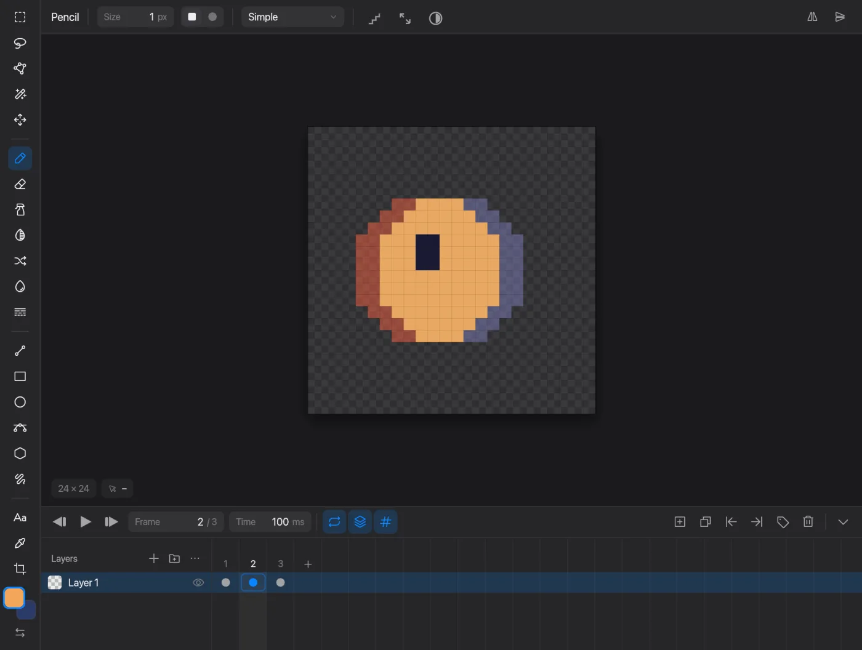Click the orange foreground color swatch

14,598
